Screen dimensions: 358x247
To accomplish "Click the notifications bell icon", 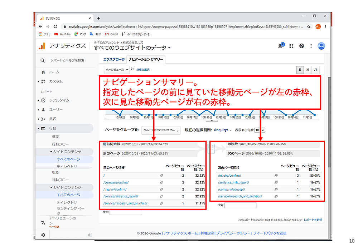I will coord(280,46).
